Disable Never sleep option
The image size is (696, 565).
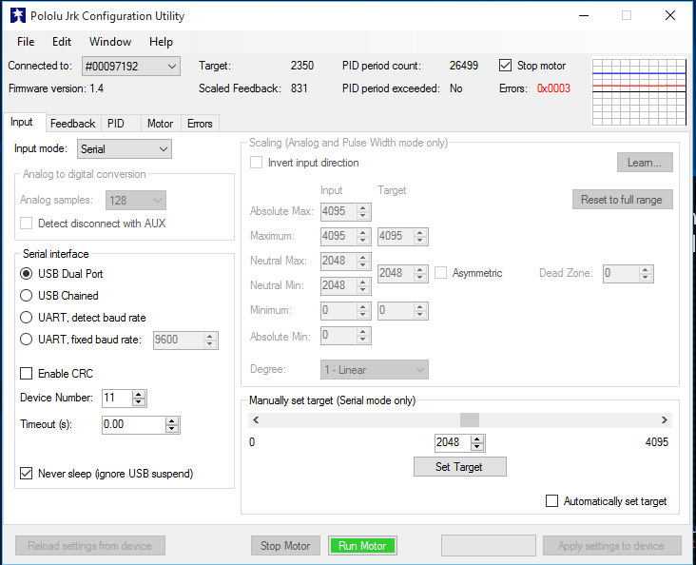[27, 473]
